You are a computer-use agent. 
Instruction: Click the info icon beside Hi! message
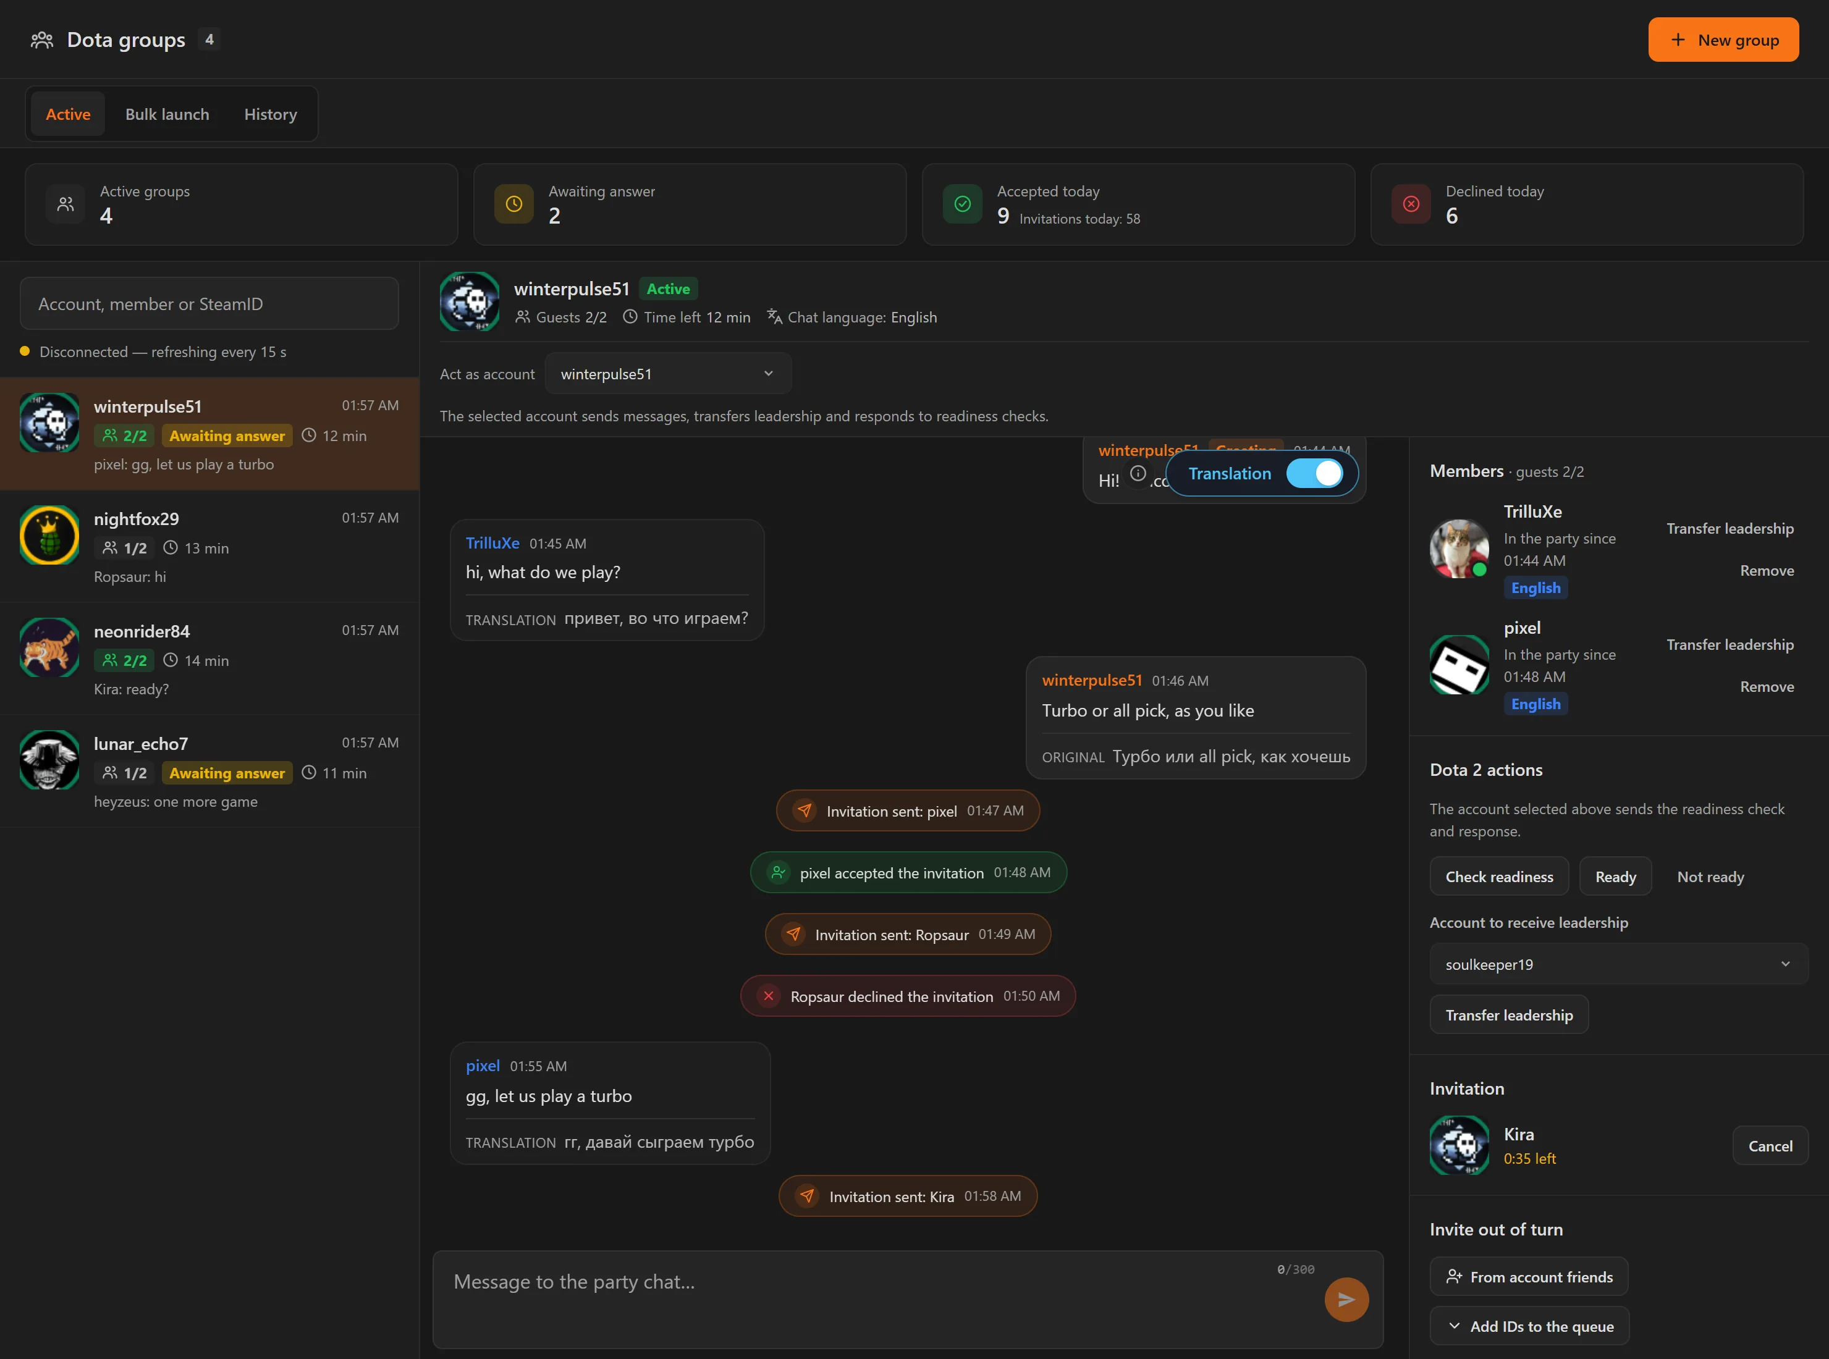click(x=1138, y=473)
